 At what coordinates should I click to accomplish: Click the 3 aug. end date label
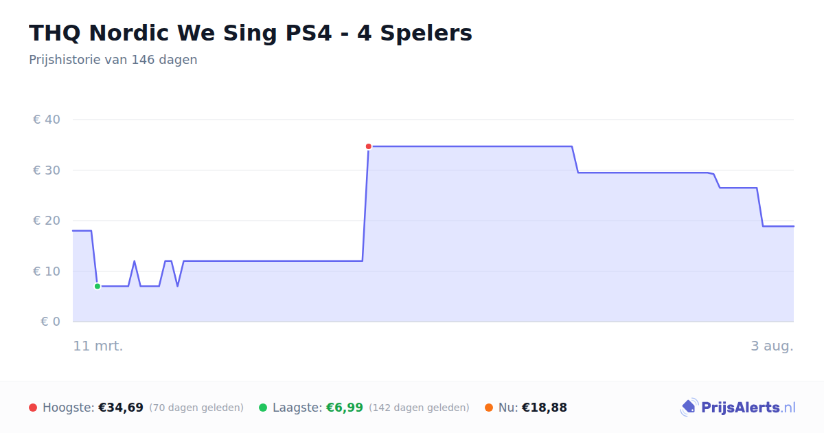pos(772,346)
